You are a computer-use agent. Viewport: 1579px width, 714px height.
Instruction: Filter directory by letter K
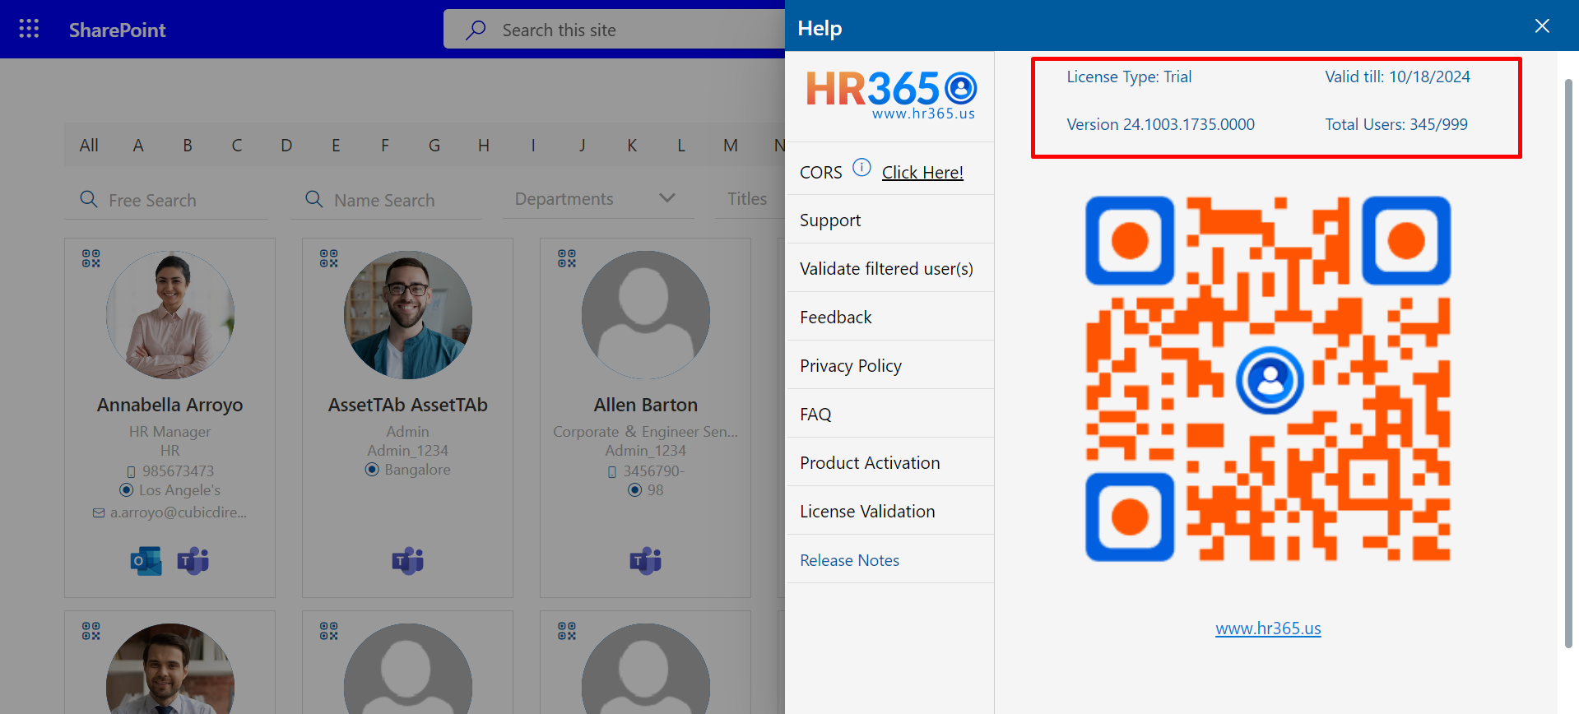(632, 146)
